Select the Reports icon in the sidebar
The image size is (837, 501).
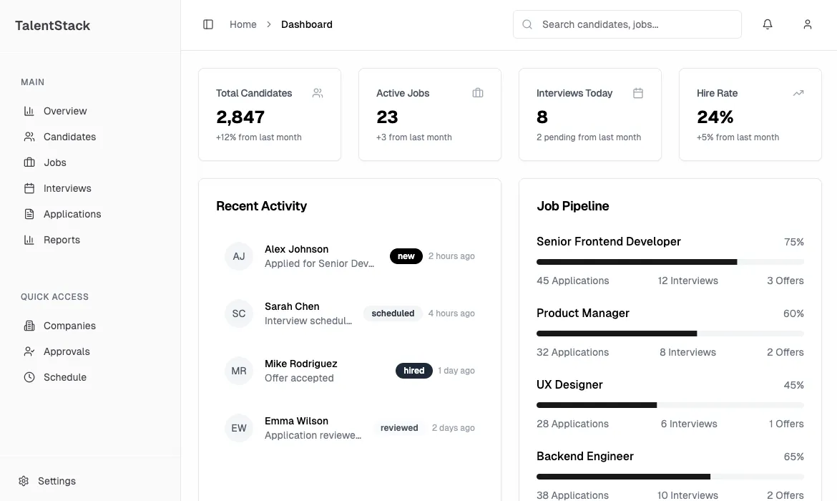coord(29,240)
